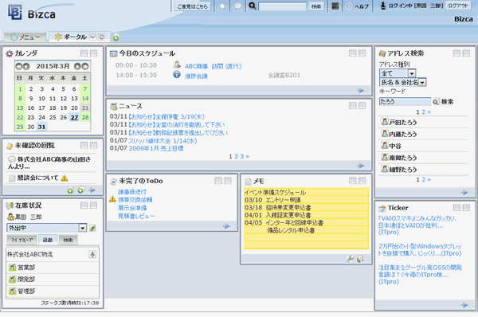
Task: Click the arrow icon in Ticker footer
Action: click(464, 305)
